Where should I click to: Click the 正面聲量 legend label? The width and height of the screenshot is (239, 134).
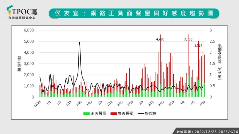click(98, 113)
